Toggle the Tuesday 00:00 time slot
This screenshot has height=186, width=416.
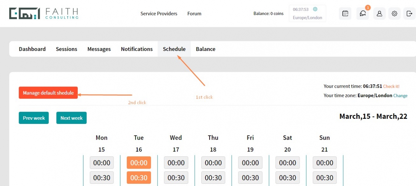pos(139,163)
